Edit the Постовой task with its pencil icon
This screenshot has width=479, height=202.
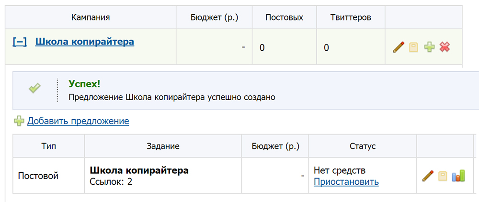click(x=428, y=176)
